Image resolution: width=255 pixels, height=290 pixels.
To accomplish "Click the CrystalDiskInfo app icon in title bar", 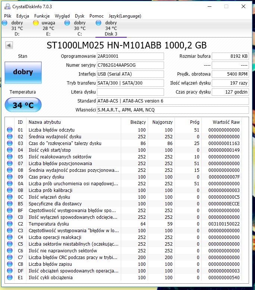I will click(7, 6).
